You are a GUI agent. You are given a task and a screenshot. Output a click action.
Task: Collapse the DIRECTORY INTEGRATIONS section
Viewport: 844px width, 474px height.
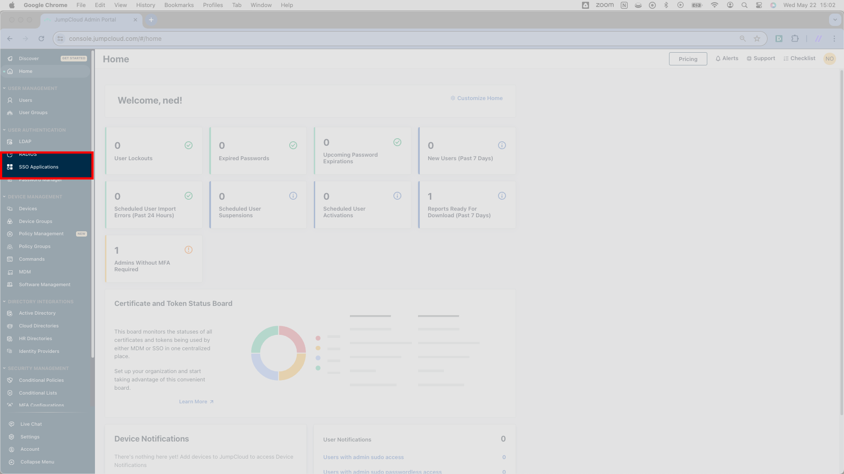pyautogui.click(x=4, y=302)
